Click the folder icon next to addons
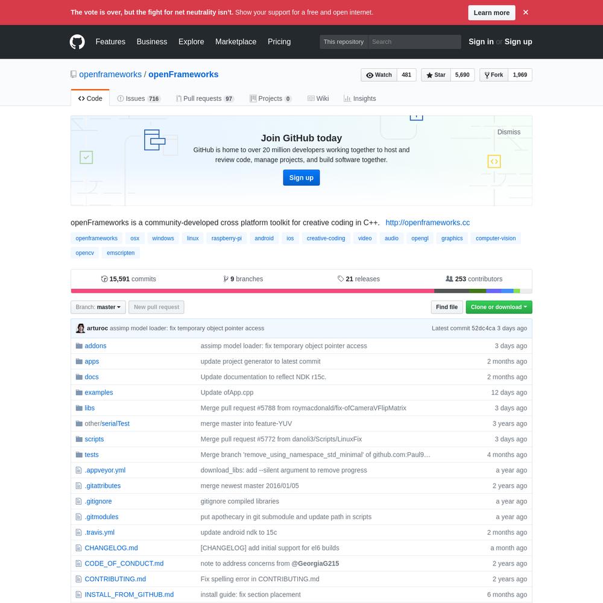The height and width of the screenshot is (603, 603). [79, 346]
